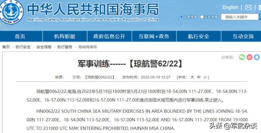Go to 首页 in the breadcrumb
This screenshot has width=261, height=133.
(x=6, y=47)
